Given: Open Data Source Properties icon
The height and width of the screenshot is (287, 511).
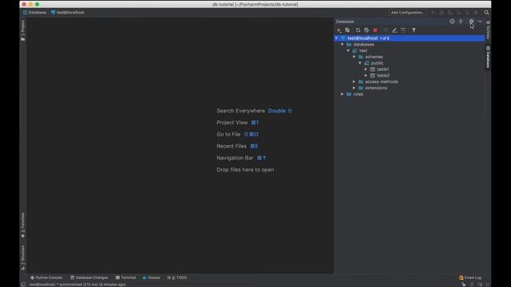Looking at the screenshot, I should 366,30.
